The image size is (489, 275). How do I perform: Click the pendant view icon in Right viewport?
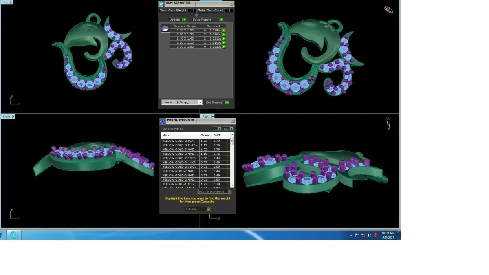[388, 123]
